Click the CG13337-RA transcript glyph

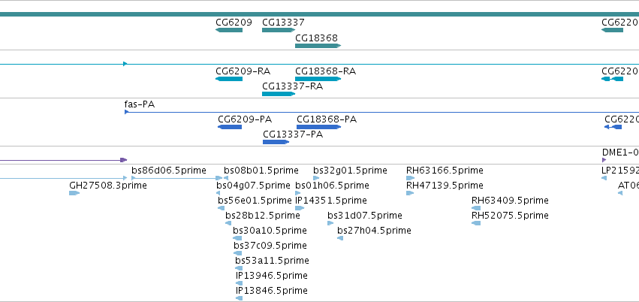tap(279, 94)
